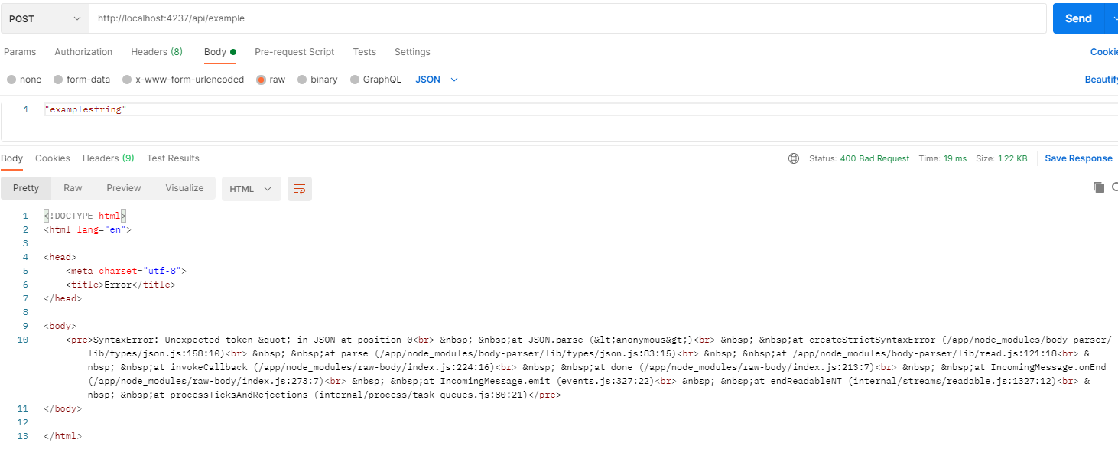Click the Send button
Image resolution: width=1118 pixels, height=449 pixels.
(1078, 18)
